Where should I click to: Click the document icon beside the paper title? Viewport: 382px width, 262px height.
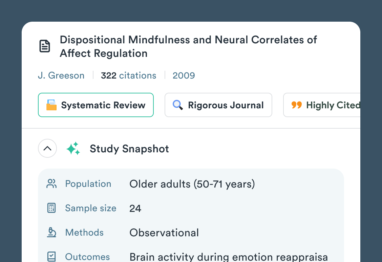(45, 46)
